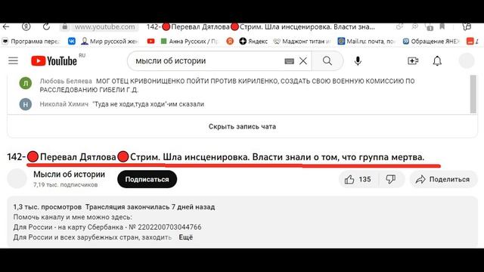Viewport: 484px width, 272px height.
Task: Clear the search query with the X
Action: (303, 60)
